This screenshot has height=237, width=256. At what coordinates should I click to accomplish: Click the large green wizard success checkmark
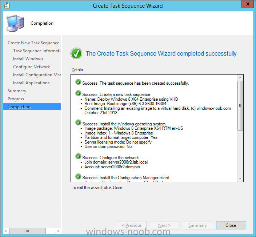click(x=76, y=53)
